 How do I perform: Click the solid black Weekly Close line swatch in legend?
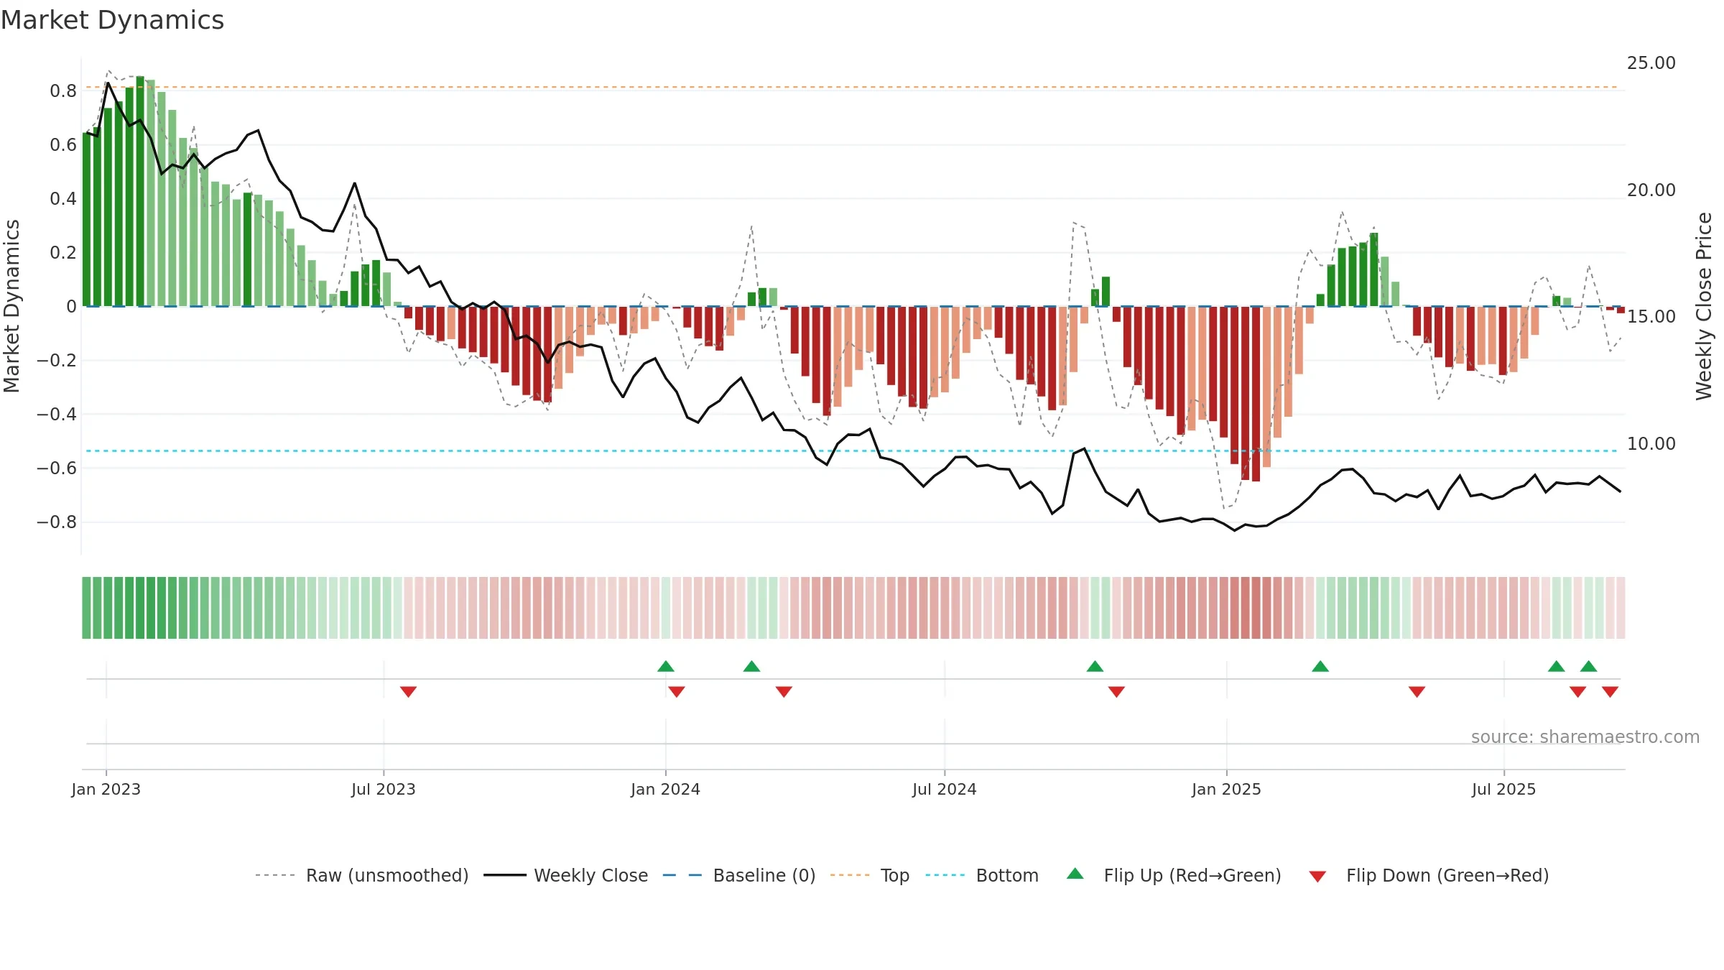[x=505, y=875]
